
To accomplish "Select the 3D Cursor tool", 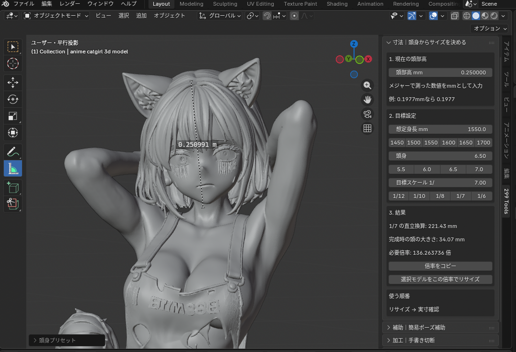I will 13,63.
